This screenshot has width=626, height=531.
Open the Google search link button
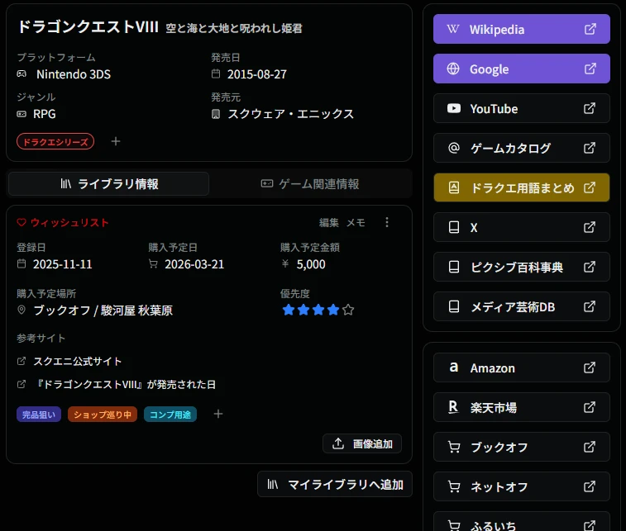pyautogui.click(x=522, y=69)
